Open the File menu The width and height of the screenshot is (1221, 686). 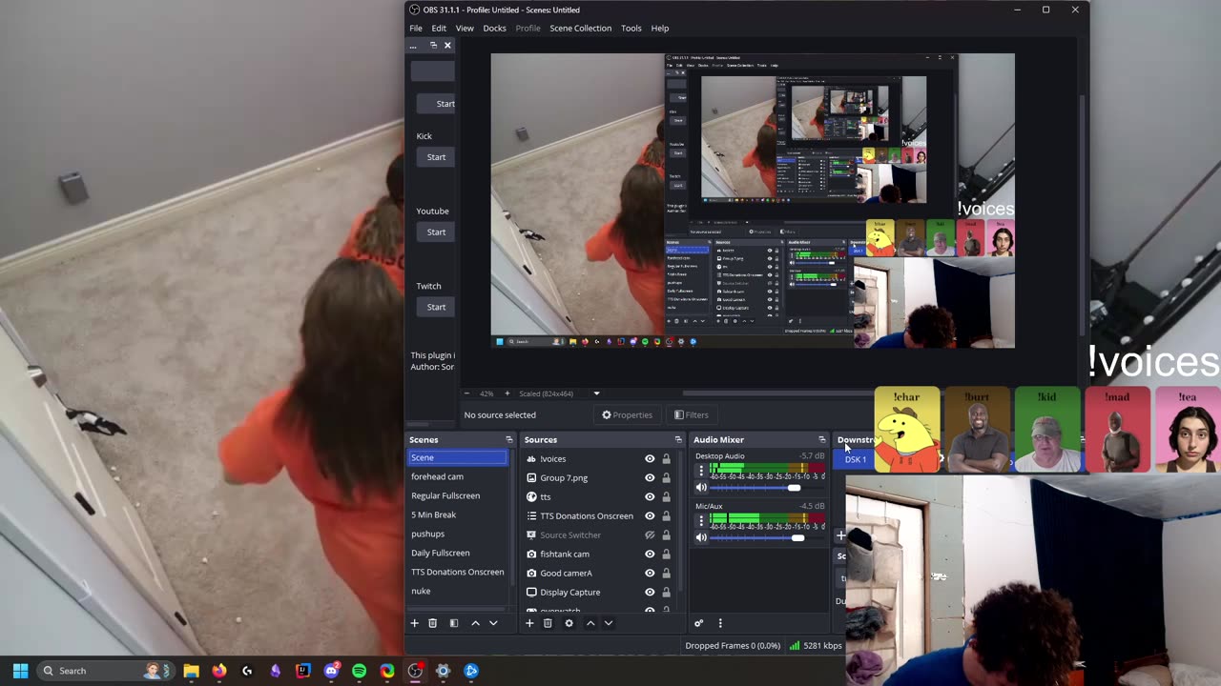(416, 28)
